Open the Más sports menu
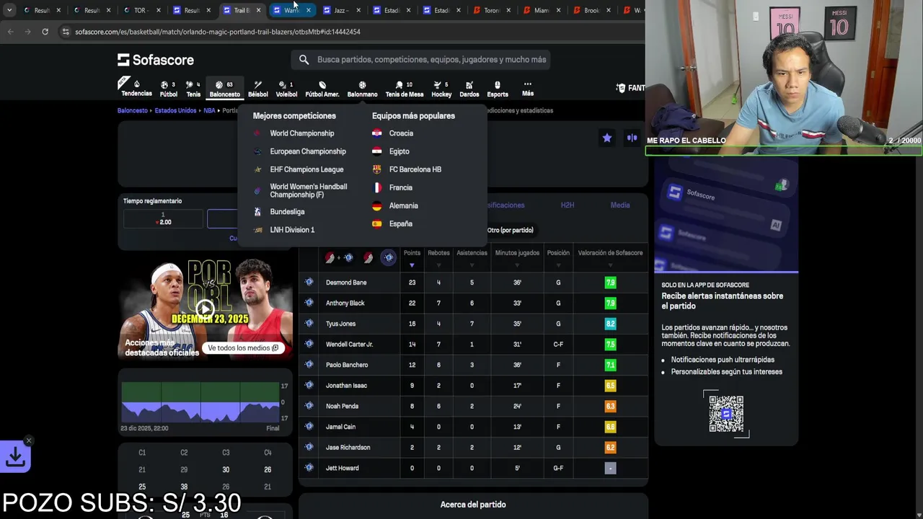Viewport: 923px width, 519px height. coord(528,89)
